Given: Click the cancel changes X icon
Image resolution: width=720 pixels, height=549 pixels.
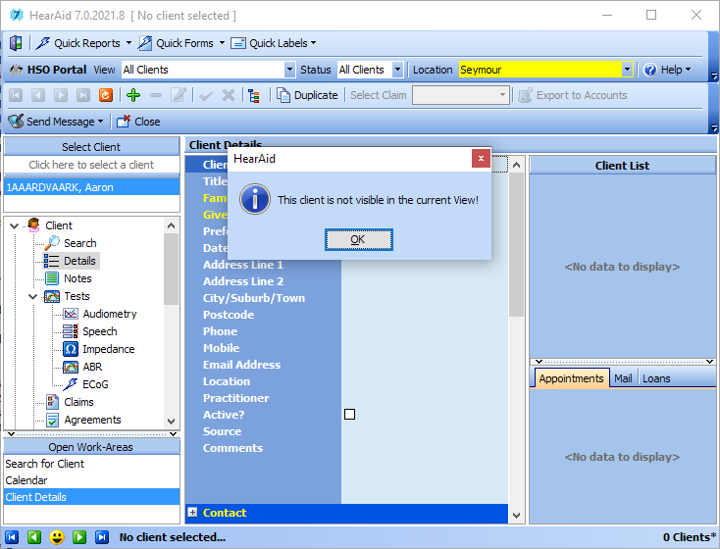Looking at the screenshot, I should point(229,95).
